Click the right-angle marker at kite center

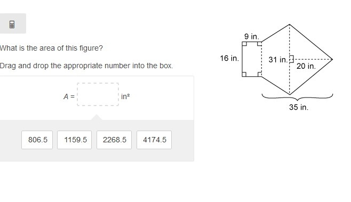(291, 59)
